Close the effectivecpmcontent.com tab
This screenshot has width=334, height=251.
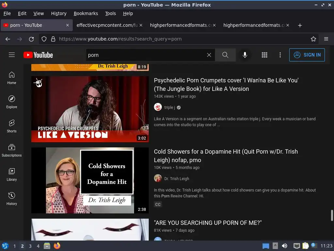(x=141, y=25)
